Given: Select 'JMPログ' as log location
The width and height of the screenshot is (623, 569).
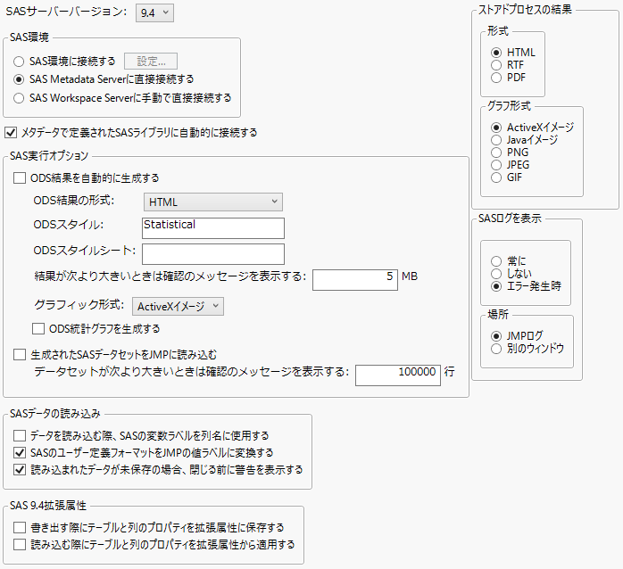Looking at the screenshot, I should pos(496,336).
